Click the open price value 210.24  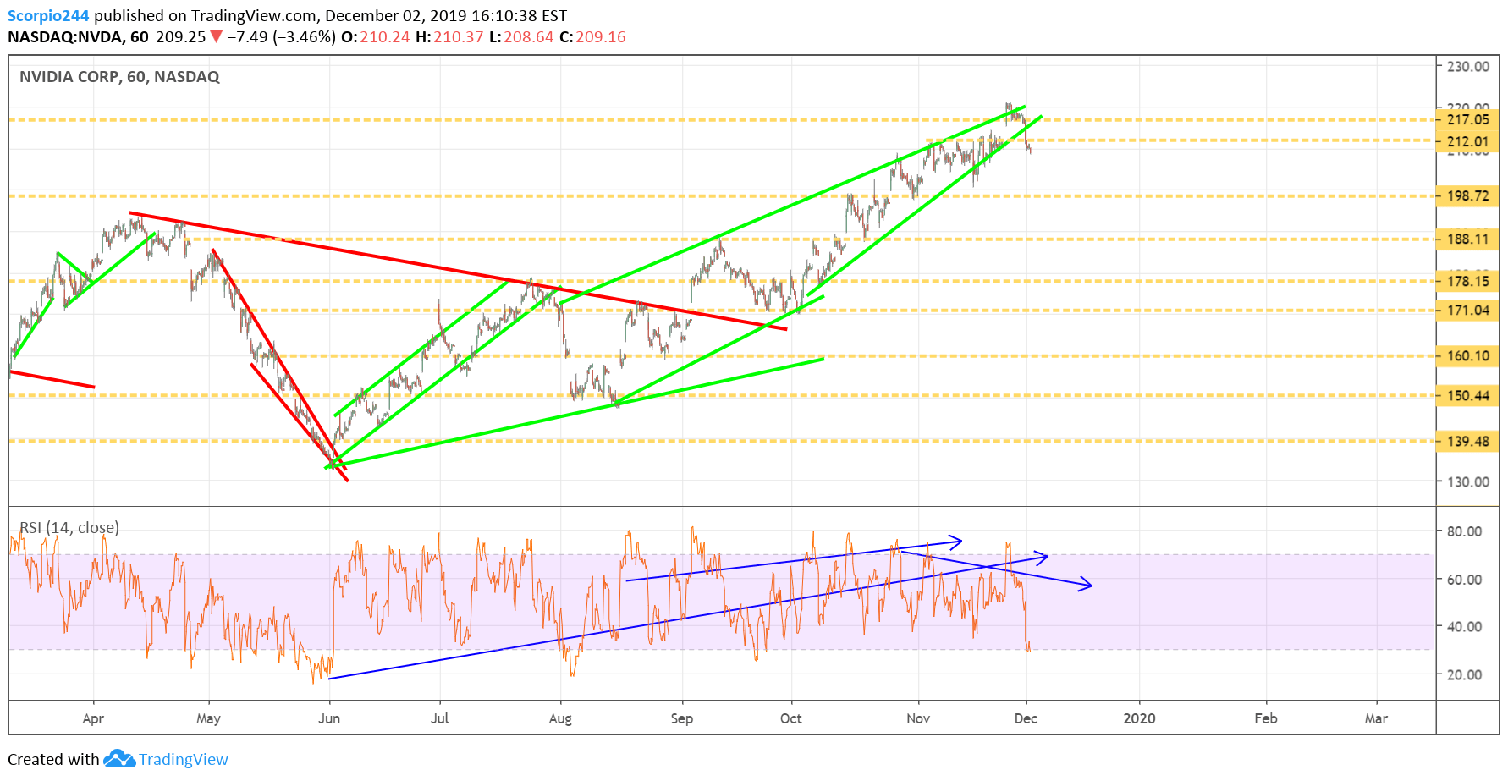(385, 37)
